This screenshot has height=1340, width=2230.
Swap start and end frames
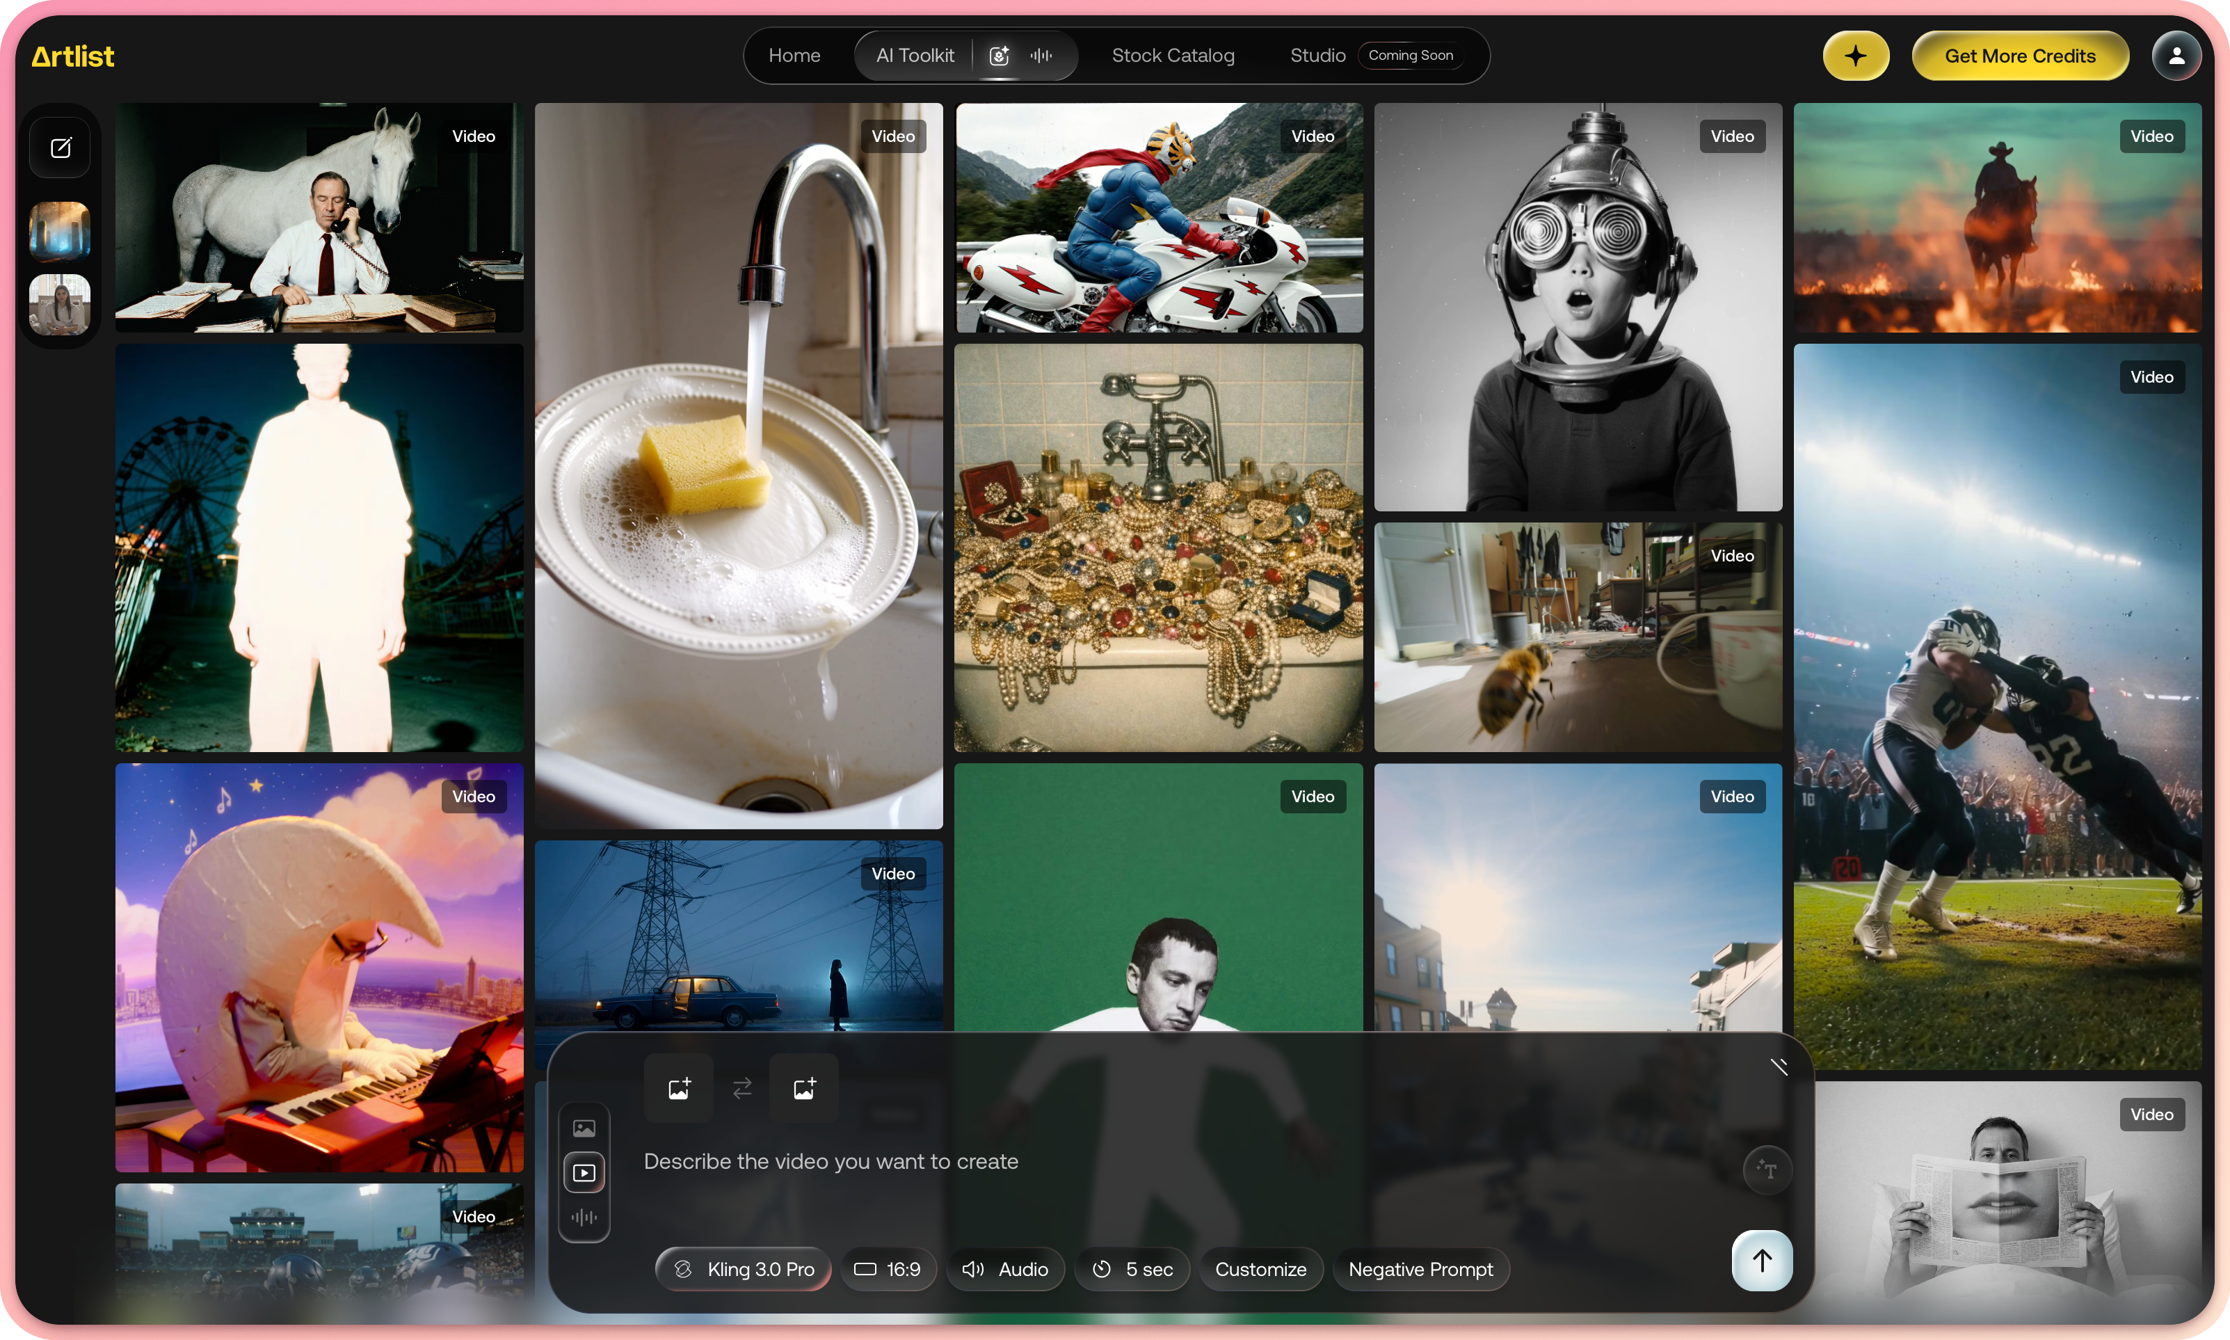[x=742, y=1088]
